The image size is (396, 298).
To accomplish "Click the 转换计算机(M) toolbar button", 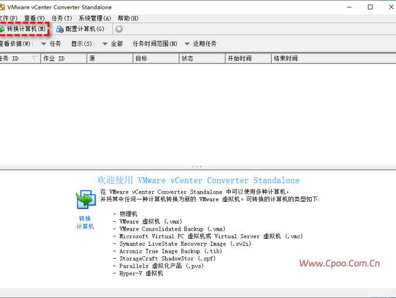I will pos(23,29).
